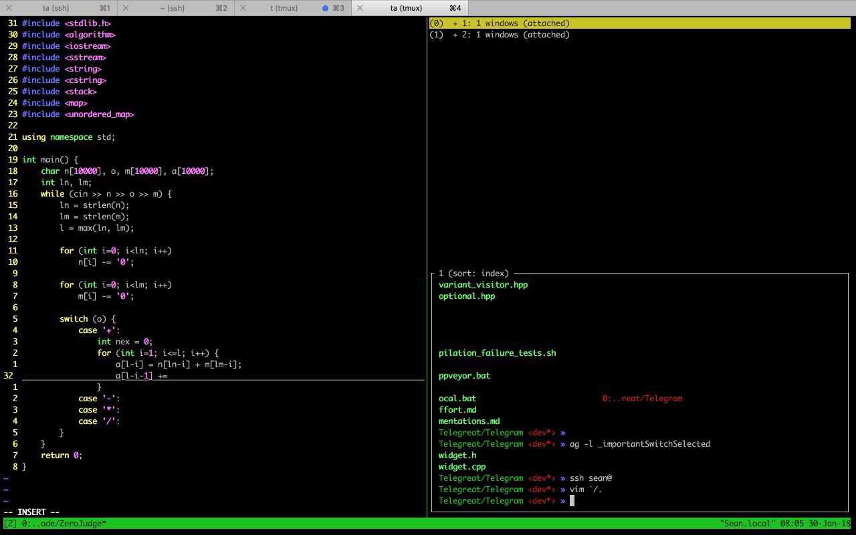Switch to the "~ (ssh)" tab

[x=176, y=8]
